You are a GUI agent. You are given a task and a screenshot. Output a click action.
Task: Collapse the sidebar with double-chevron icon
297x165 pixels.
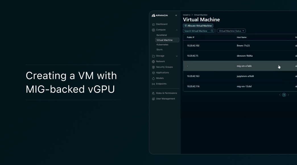(176, 16)
